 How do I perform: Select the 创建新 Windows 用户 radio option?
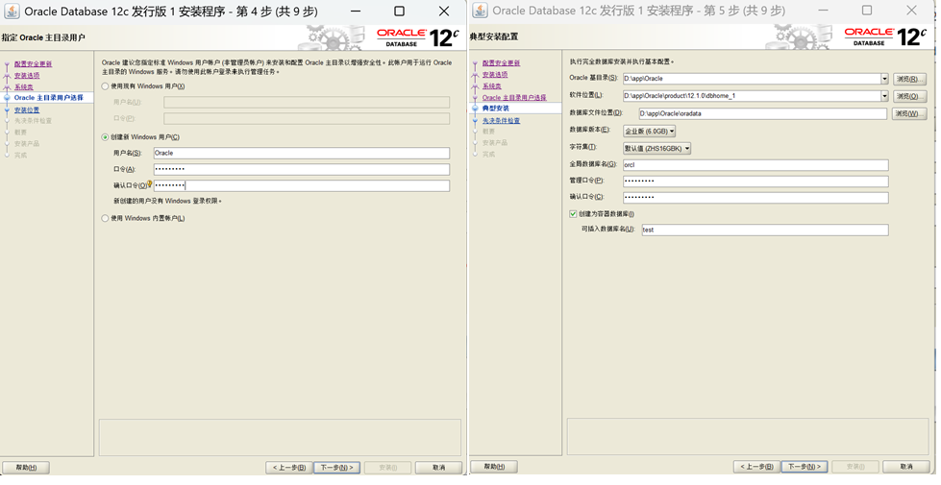pos(105,137)
